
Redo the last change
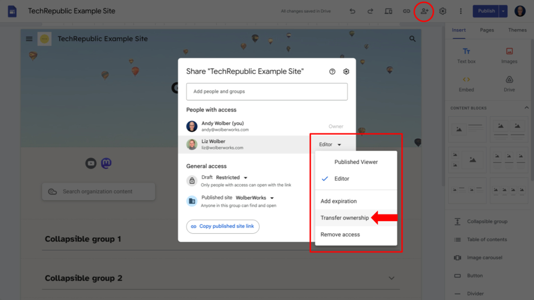(370, 11)
